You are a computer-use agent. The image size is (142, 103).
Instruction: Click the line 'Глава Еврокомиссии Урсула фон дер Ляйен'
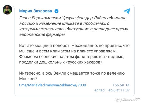click(63, 18)
